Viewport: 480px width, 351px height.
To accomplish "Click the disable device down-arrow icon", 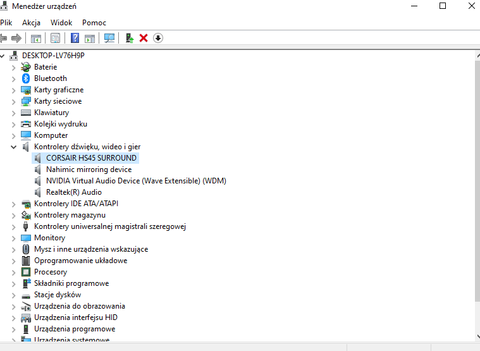I will point(158,38).
